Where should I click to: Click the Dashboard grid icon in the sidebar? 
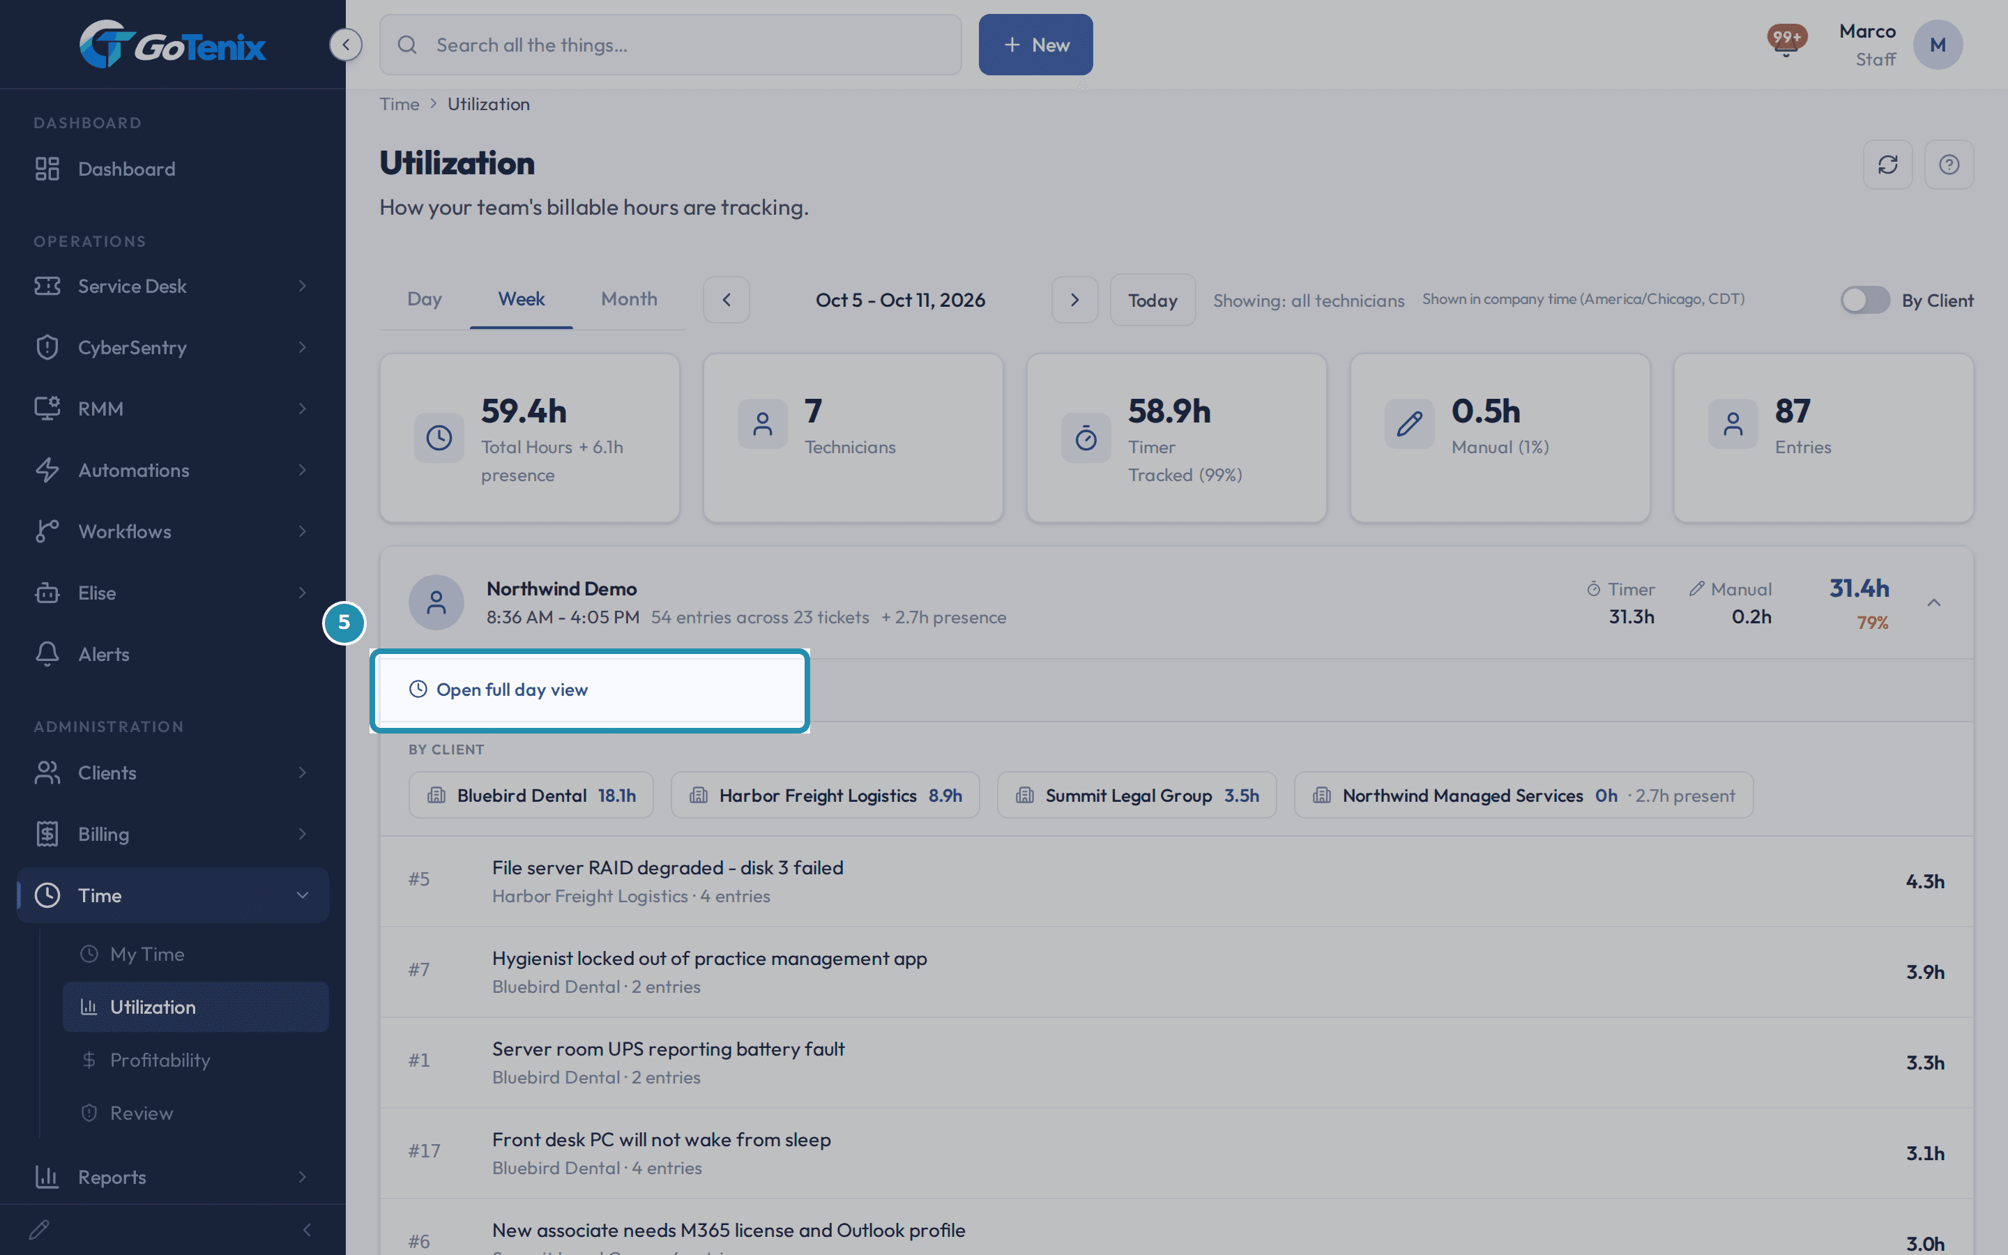point(47,169)
